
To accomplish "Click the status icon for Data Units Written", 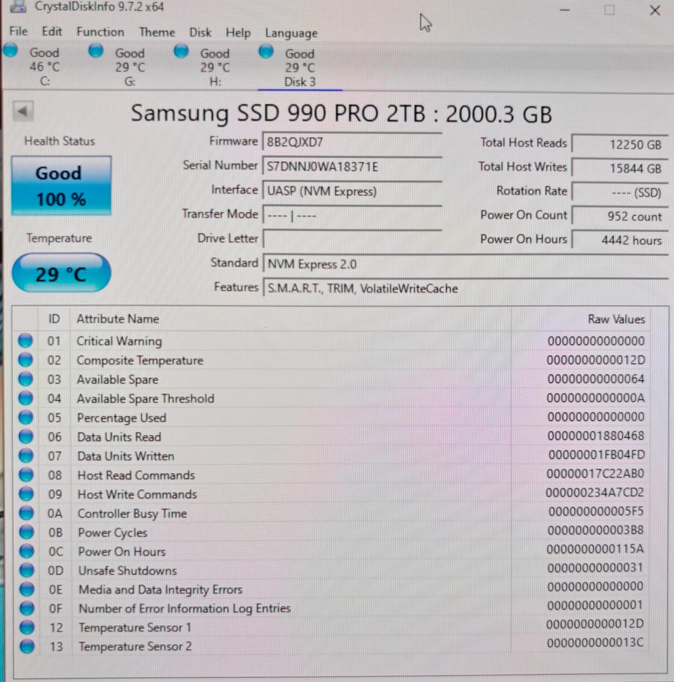I will click(x=26, y=455).
